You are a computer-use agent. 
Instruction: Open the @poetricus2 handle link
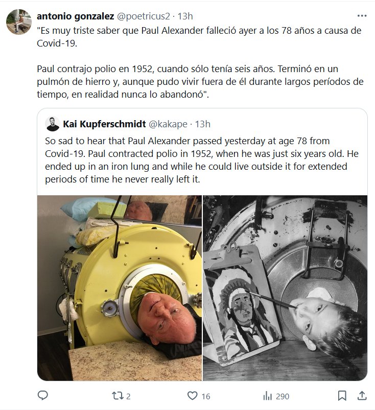pos(143,16)
